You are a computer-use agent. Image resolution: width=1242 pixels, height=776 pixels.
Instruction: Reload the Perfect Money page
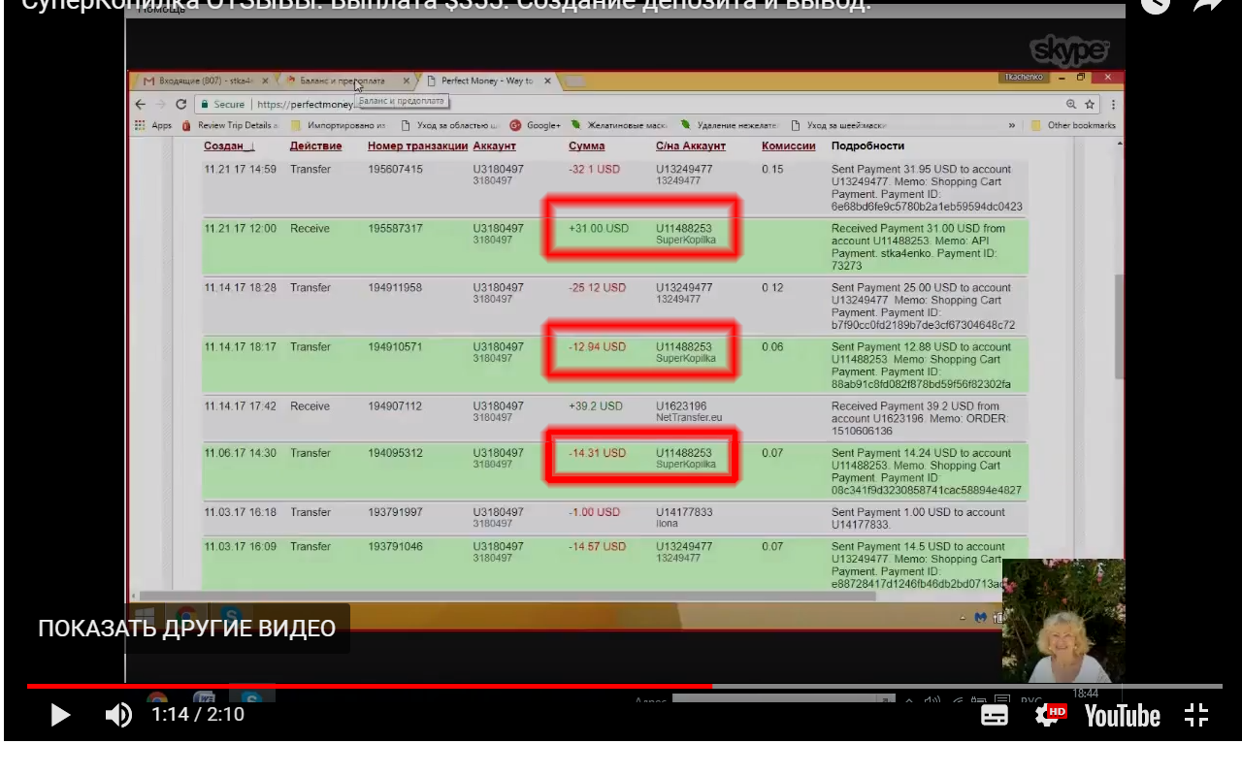180,105
